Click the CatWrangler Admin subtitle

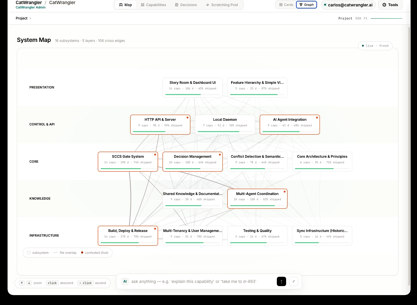pos(31,8)
